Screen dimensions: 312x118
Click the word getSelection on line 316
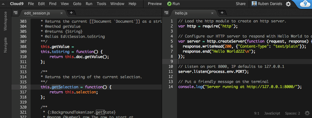[65, 87]
